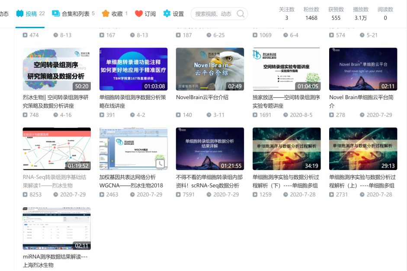Viewport: 407px width, 271px height.
Task: Click the 合集和列表 playlist icon
Action: click(56, 13)
